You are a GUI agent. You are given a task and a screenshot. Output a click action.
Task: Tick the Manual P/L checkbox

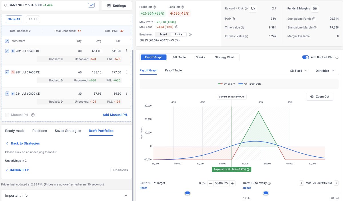pos(7,115)
